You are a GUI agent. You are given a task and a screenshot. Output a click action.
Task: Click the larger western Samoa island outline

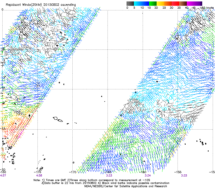(55, 118)
